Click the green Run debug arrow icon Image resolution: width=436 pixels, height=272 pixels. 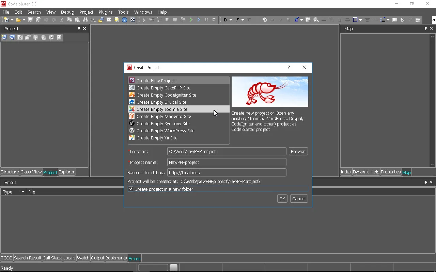point(191,20)
